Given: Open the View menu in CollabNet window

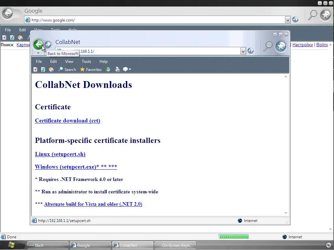Looking at the screenshot, I should pyautogui.click(x=69, y=62).
